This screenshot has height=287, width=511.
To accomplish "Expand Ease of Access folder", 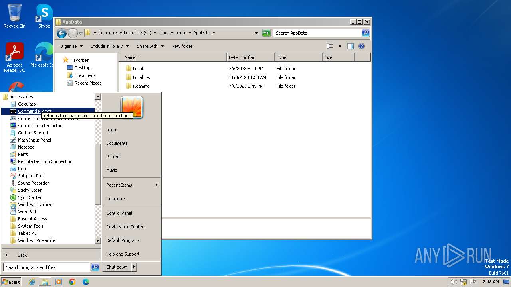I will click(32, 219).
